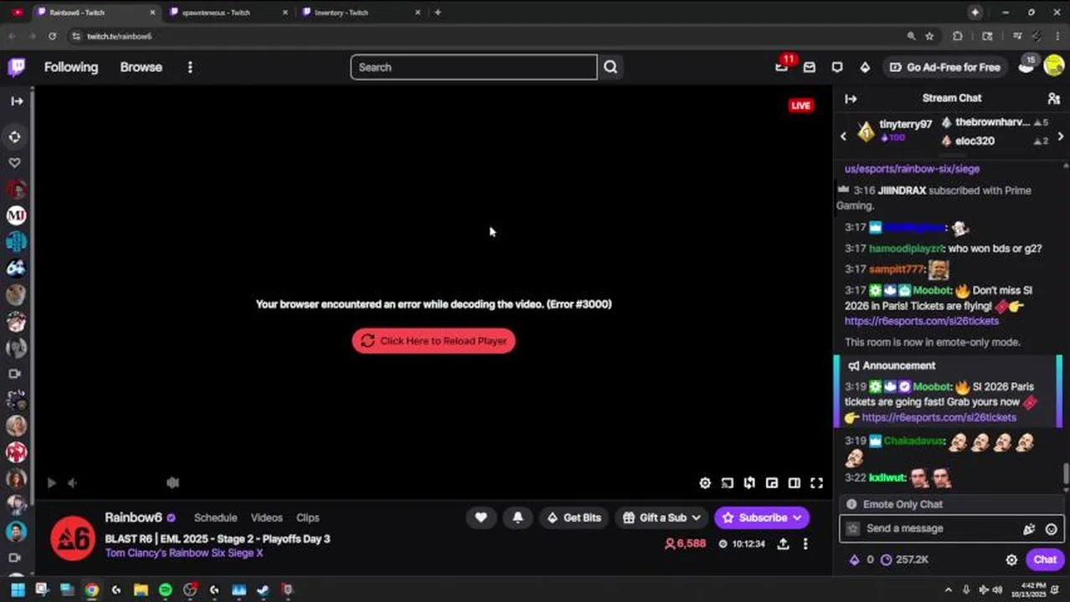Screen dimensions: 1070x602
Task: Open the mini player picture-in-picture icon
Action: tap(771, 482)
